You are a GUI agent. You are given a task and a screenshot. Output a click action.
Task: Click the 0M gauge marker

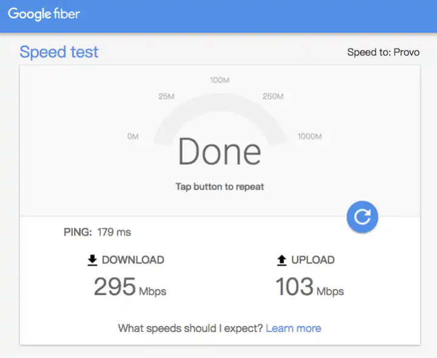tap(133, 136)
